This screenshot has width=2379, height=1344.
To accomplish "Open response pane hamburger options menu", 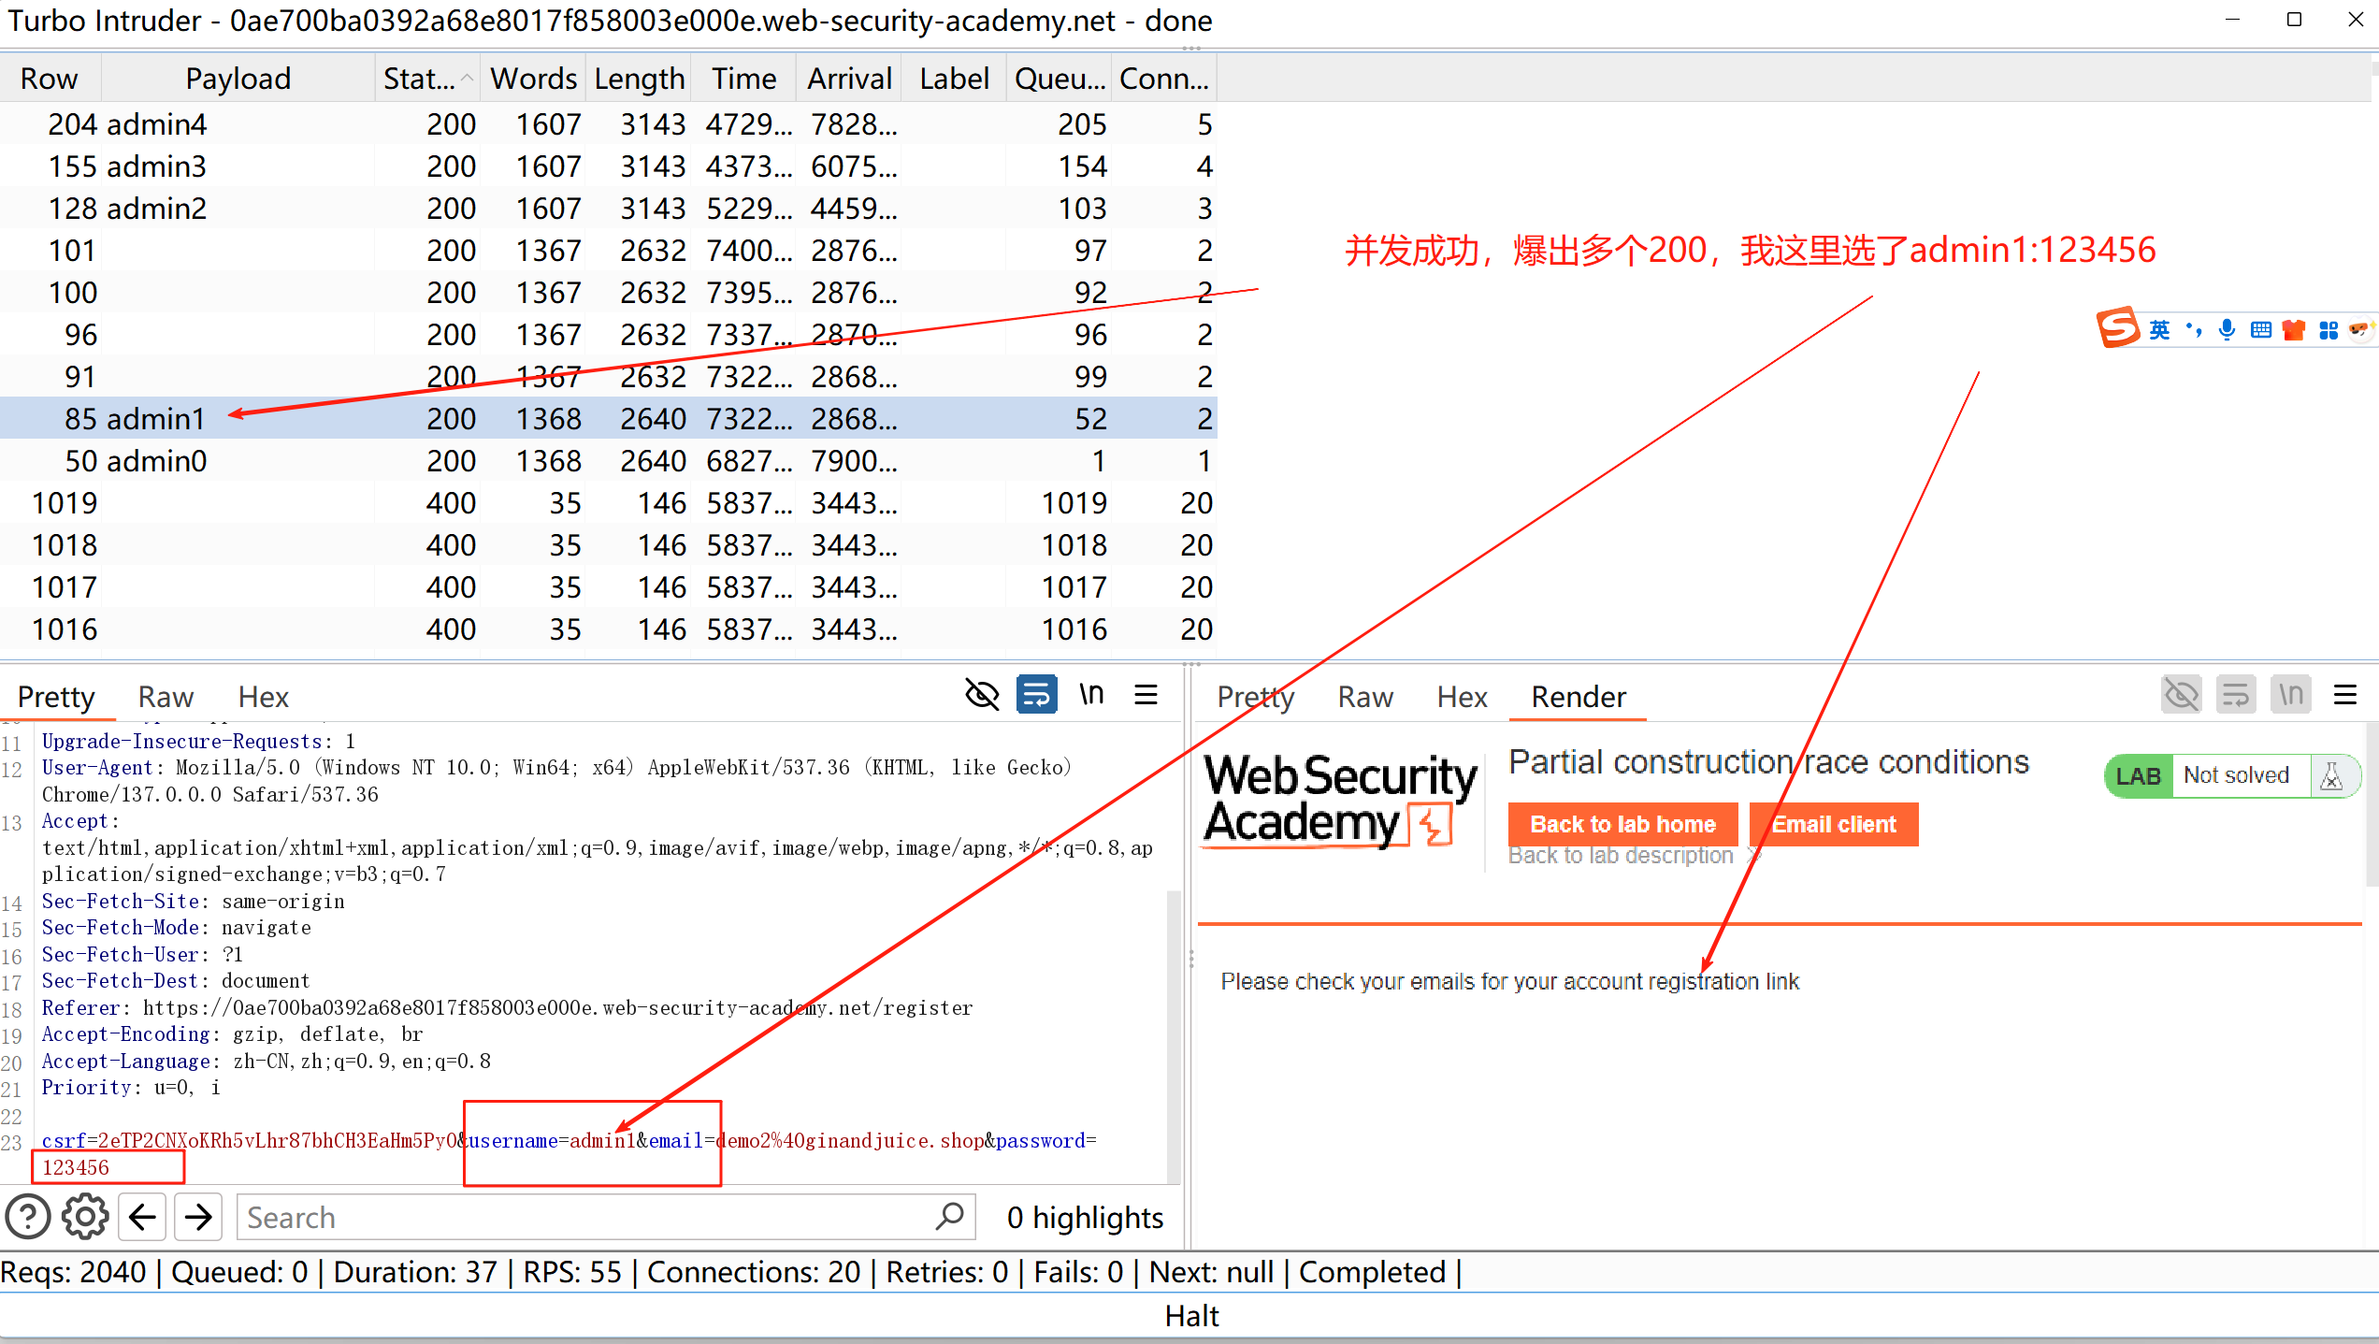I will pyautogui.click(x=2344, y=695).
